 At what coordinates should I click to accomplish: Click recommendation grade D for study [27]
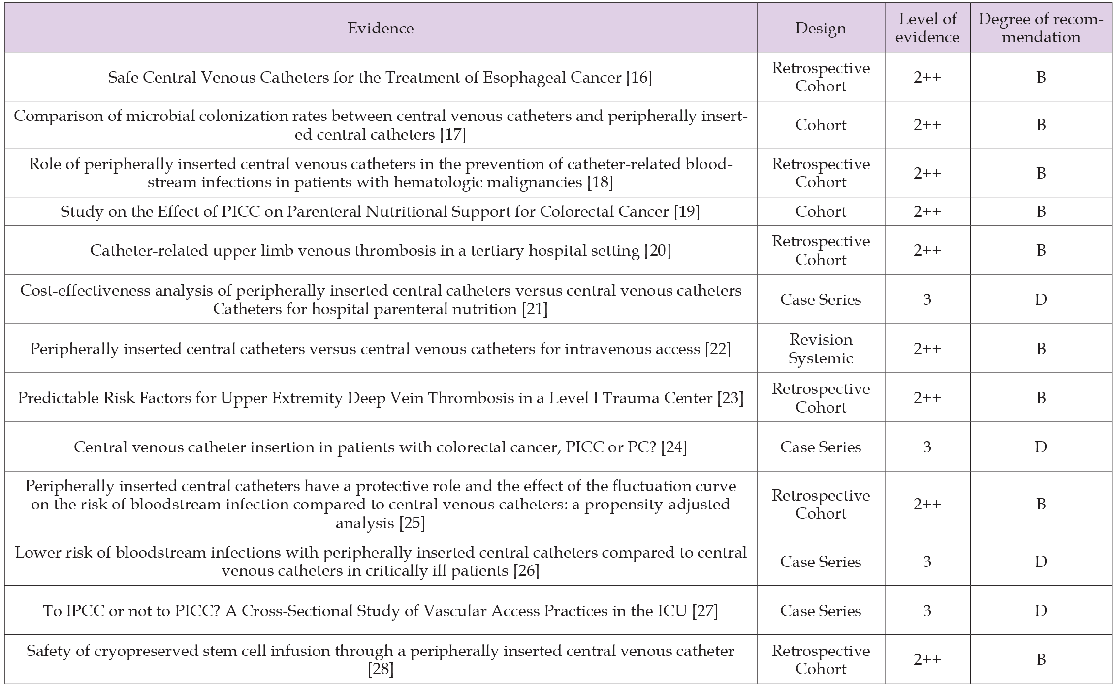(x=1040, y=611)
